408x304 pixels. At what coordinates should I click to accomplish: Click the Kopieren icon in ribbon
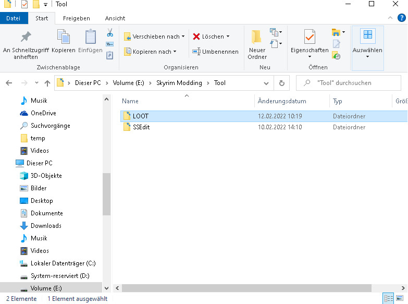[x=63, y=38]
